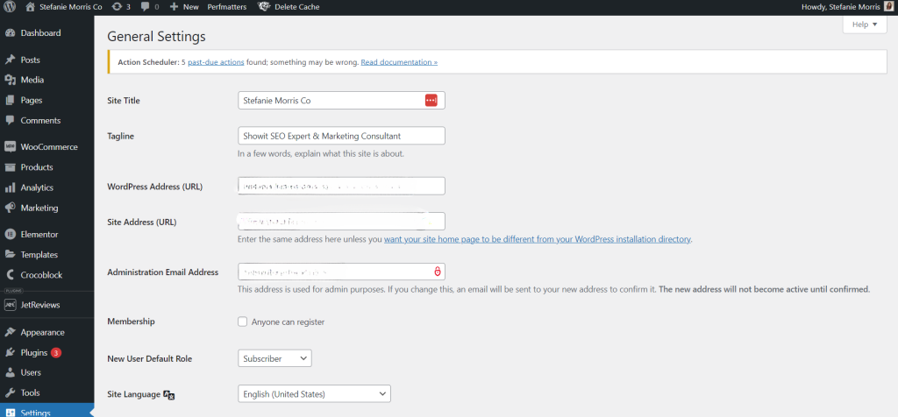Go to WooCommerce menu item
898x417 pixels.
(49, 147)
